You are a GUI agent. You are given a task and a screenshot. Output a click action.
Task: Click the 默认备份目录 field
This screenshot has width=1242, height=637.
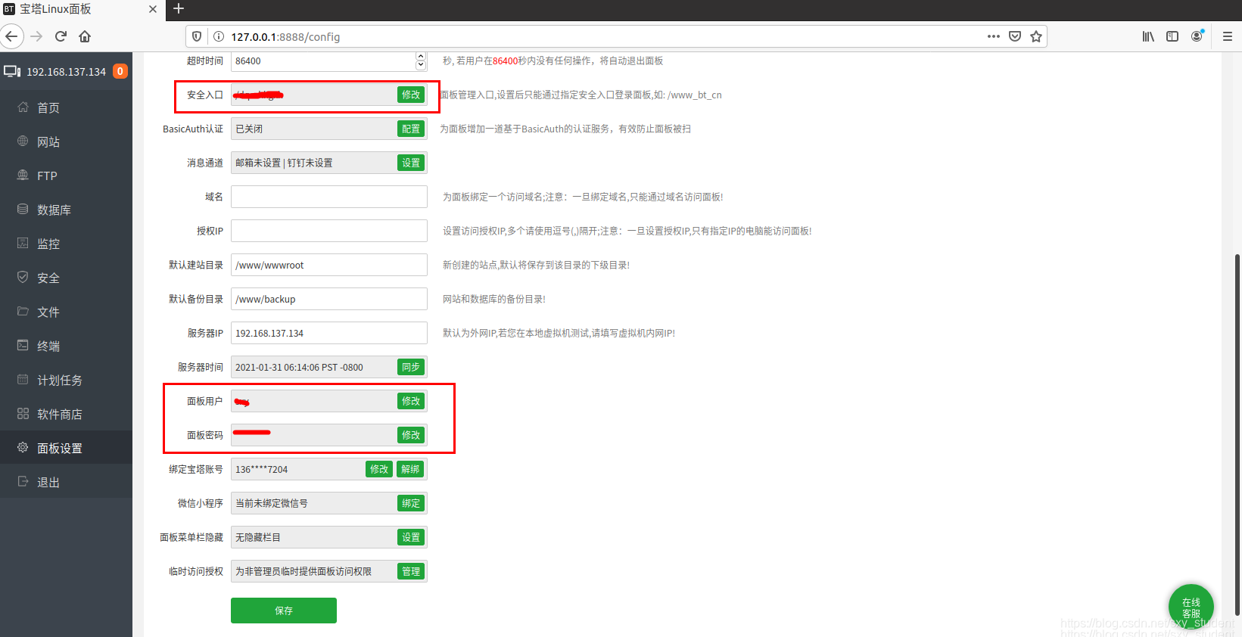(329, 299)
